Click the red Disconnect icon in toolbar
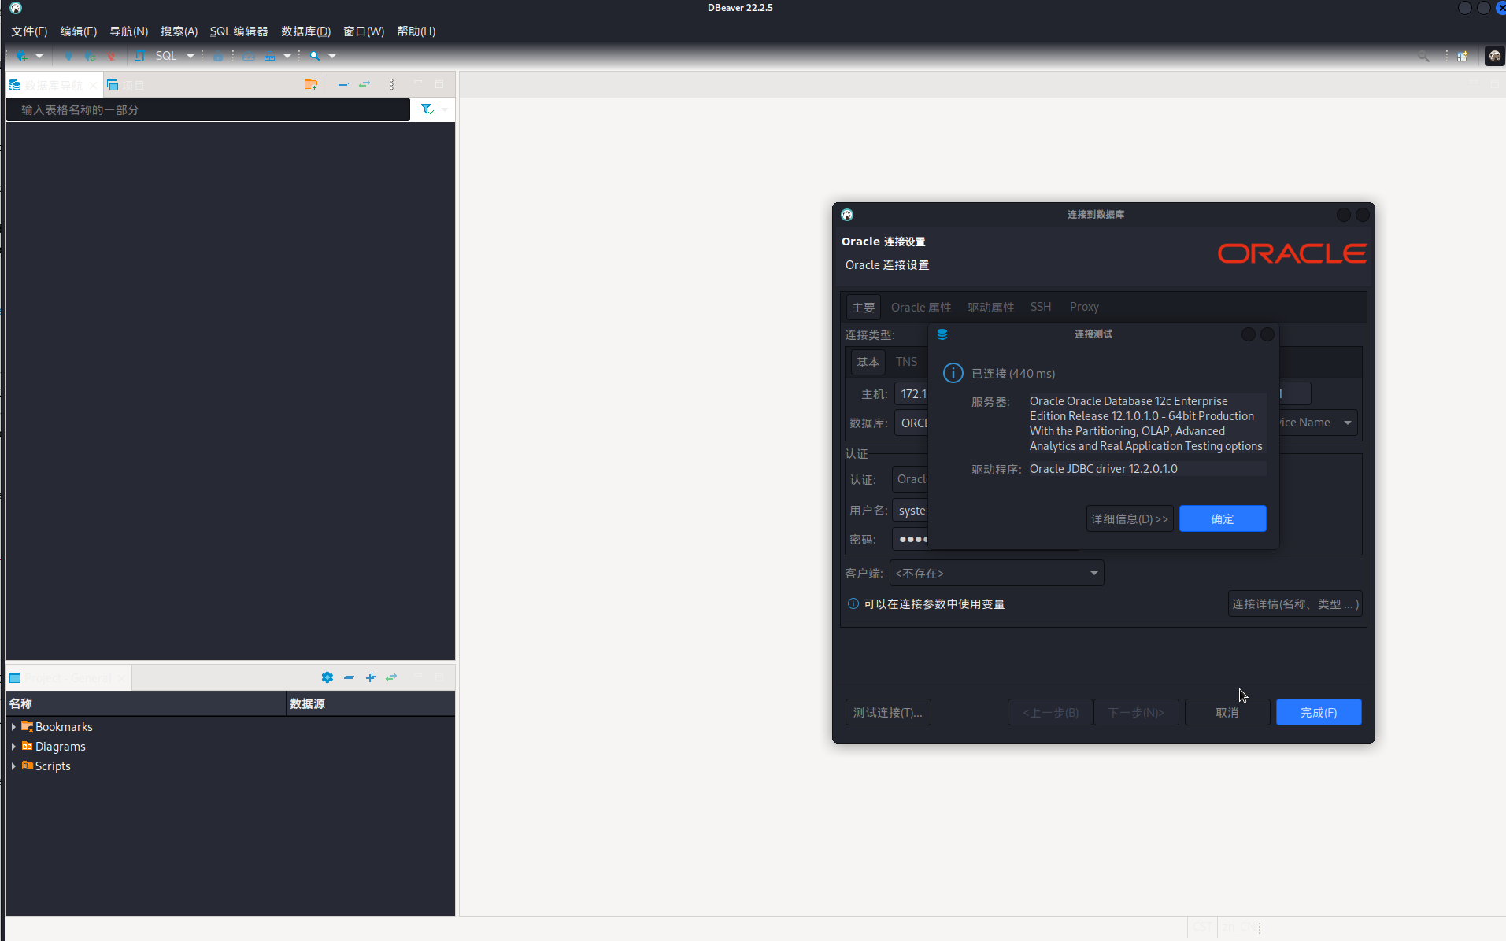This screenshot has width=1506, height=941. click(111, 56)
